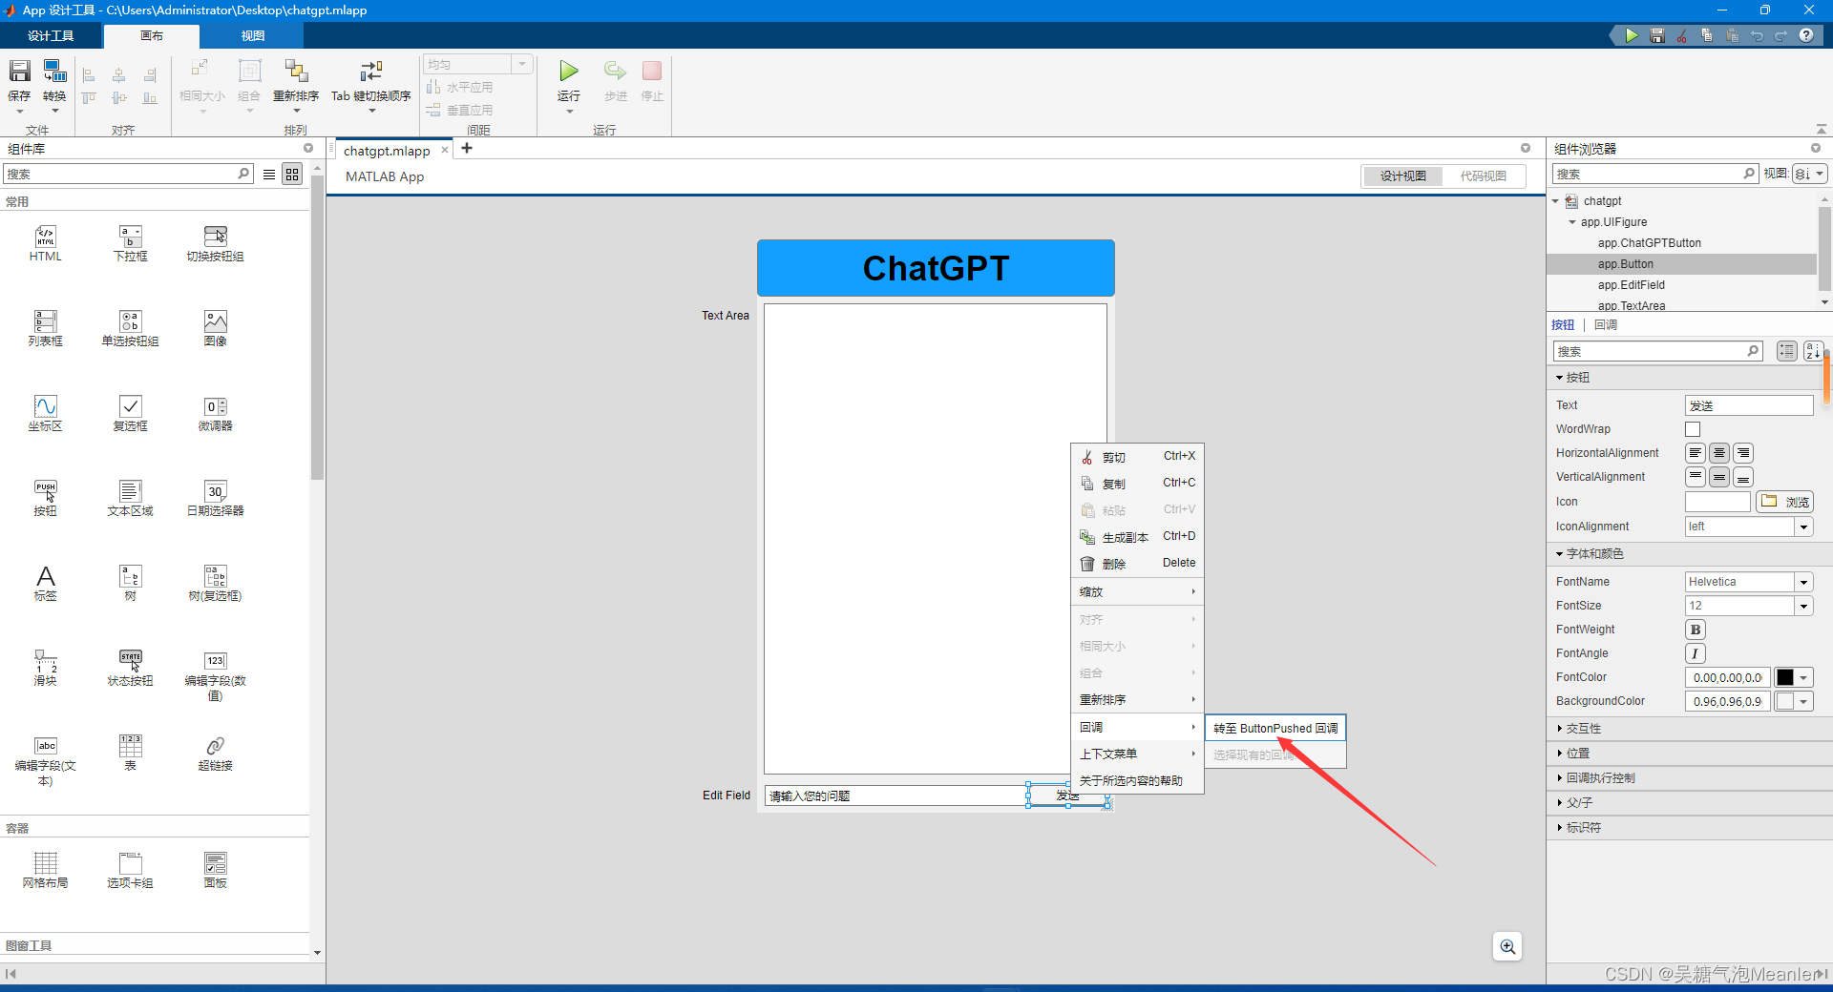
Task: Click Cut (剪切) in context menu
Action: click(1137, 457)
